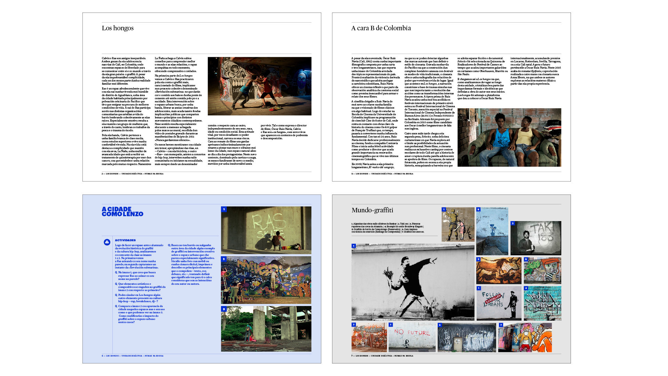Select the Banksy flower thrower image
This screenshot has height=376, width=668.
(413, 283)
